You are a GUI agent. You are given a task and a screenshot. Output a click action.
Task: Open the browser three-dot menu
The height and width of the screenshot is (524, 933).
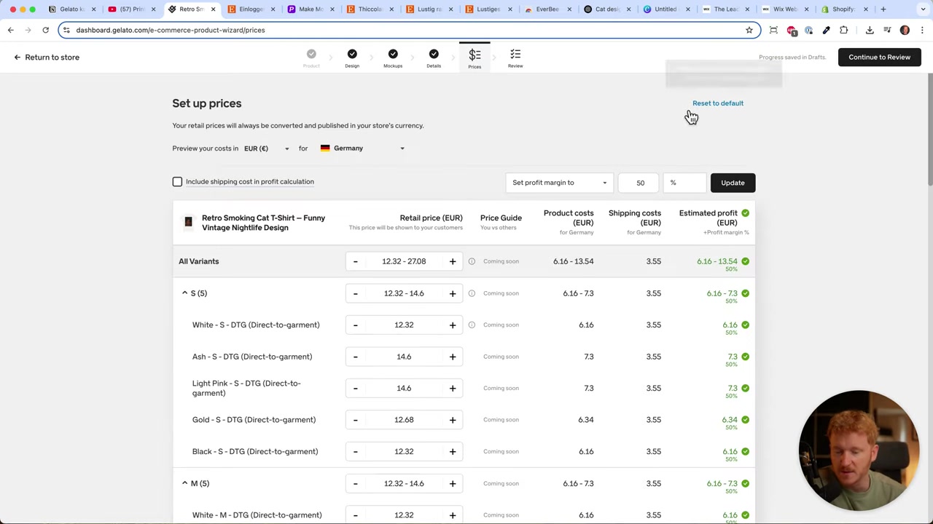tap(922, 30)
